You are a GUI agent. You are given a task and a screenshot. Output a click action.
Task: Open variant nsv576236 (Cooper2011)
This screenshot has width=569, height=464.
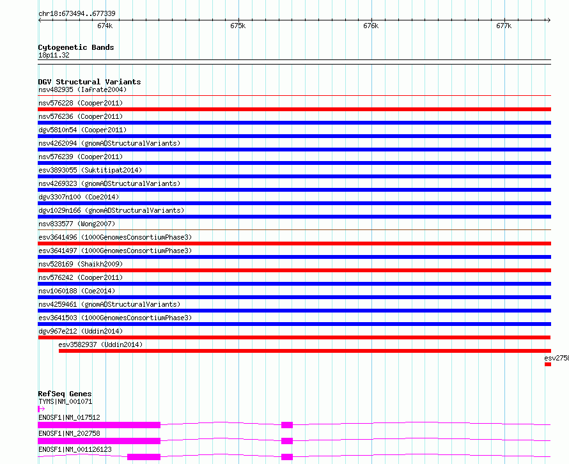81,116
